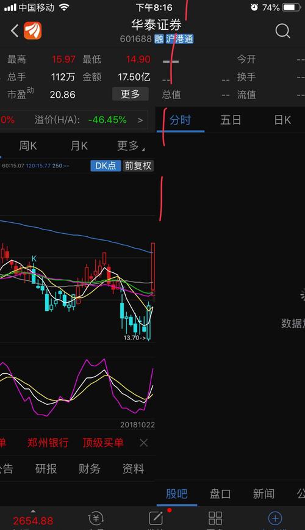Open the four-squares grid icon

coord(215,518)
